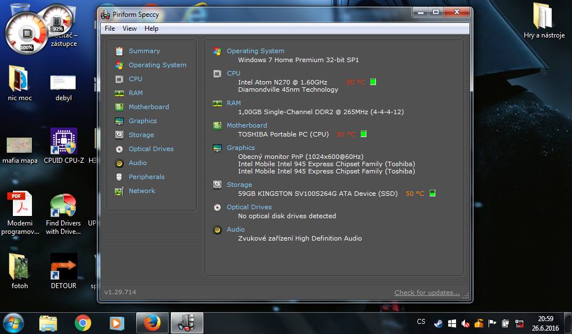Open the View menu
The image size is (572, 334).
click(x=129, y=29)
